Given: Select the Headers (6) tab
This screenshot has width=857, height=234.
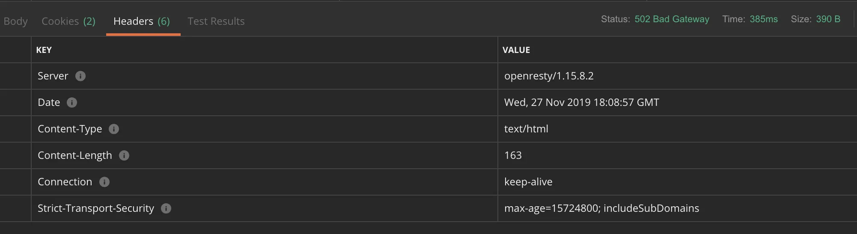Looking at the screenshot, I should point(142,21).
